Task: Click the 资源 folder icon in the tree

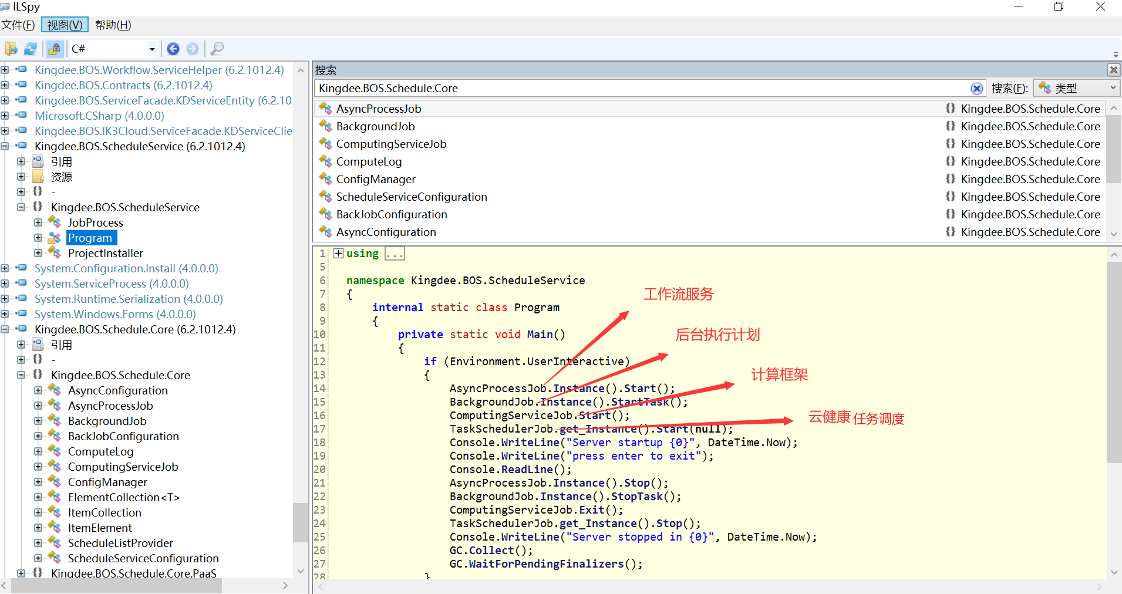Action: coord(38,177)
